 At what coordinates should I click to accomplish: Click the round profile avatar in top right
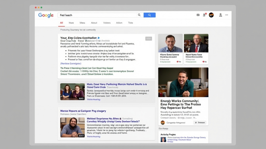click(x=211, y=15)
